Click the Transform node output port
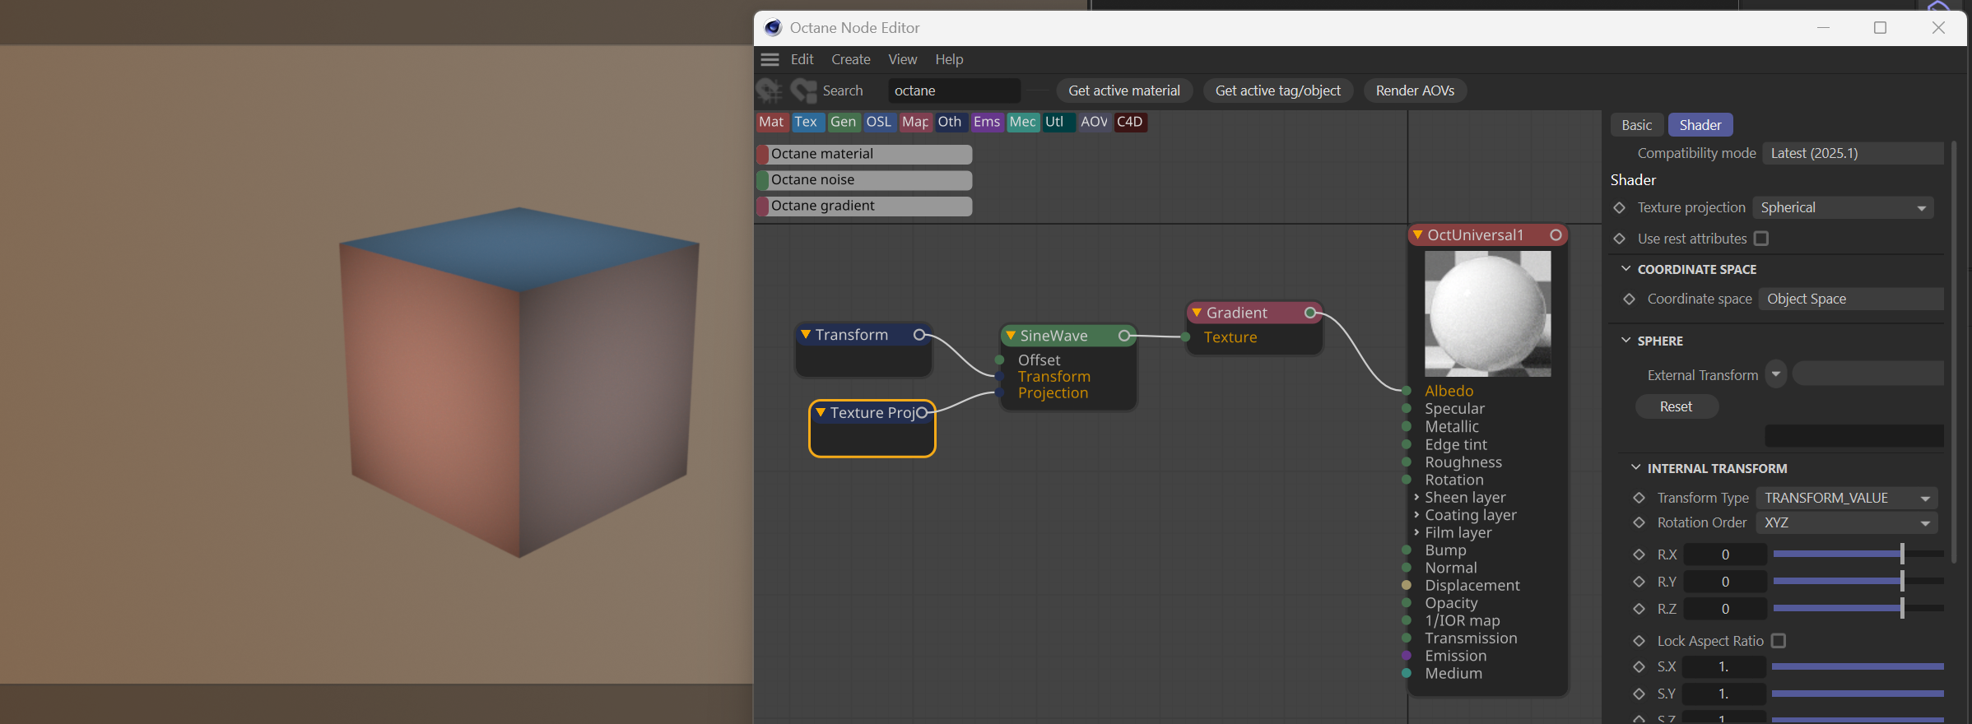 tap(920, 335)
